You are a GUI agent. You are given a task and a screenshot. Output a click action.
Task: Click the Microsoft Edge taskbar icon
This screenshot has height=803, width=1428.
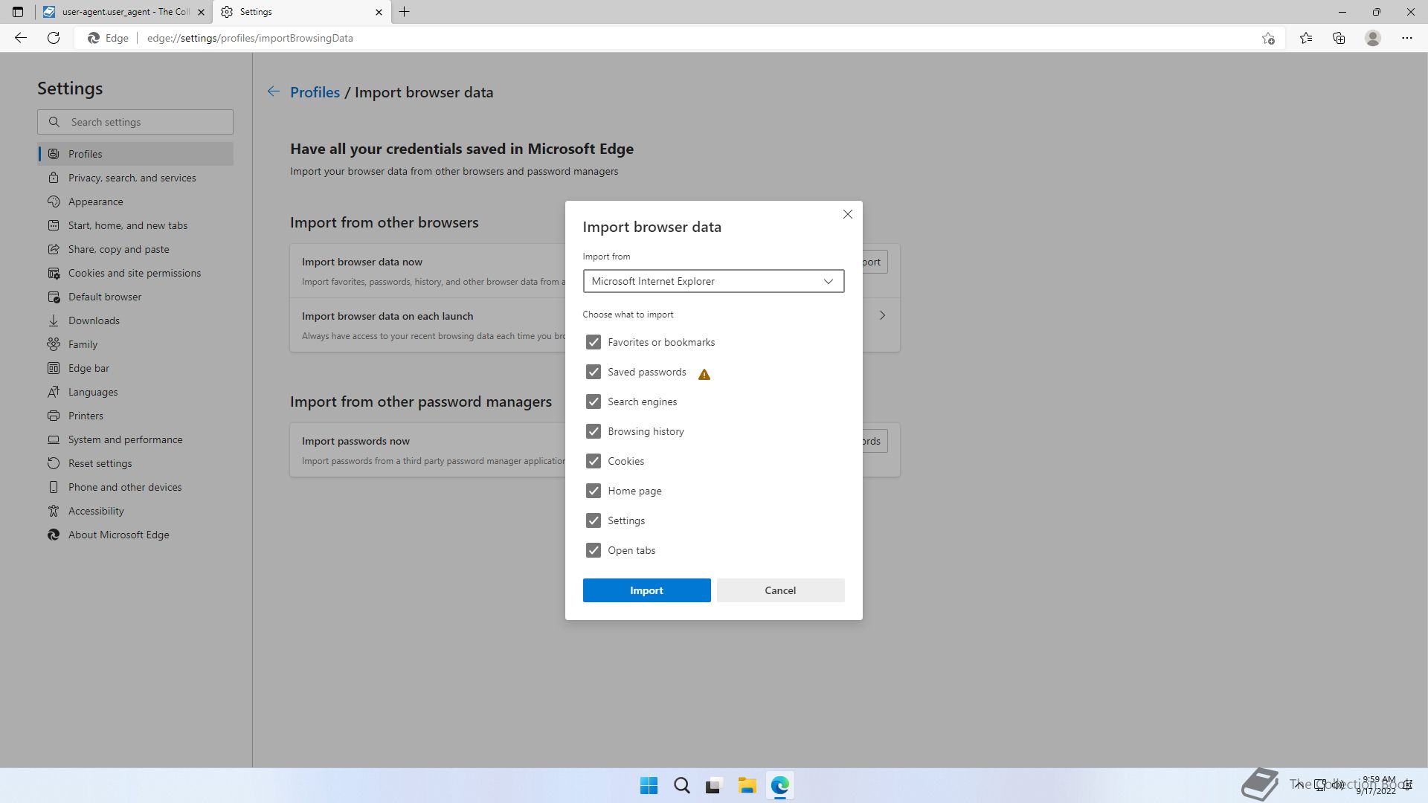[x=779, y=785]
